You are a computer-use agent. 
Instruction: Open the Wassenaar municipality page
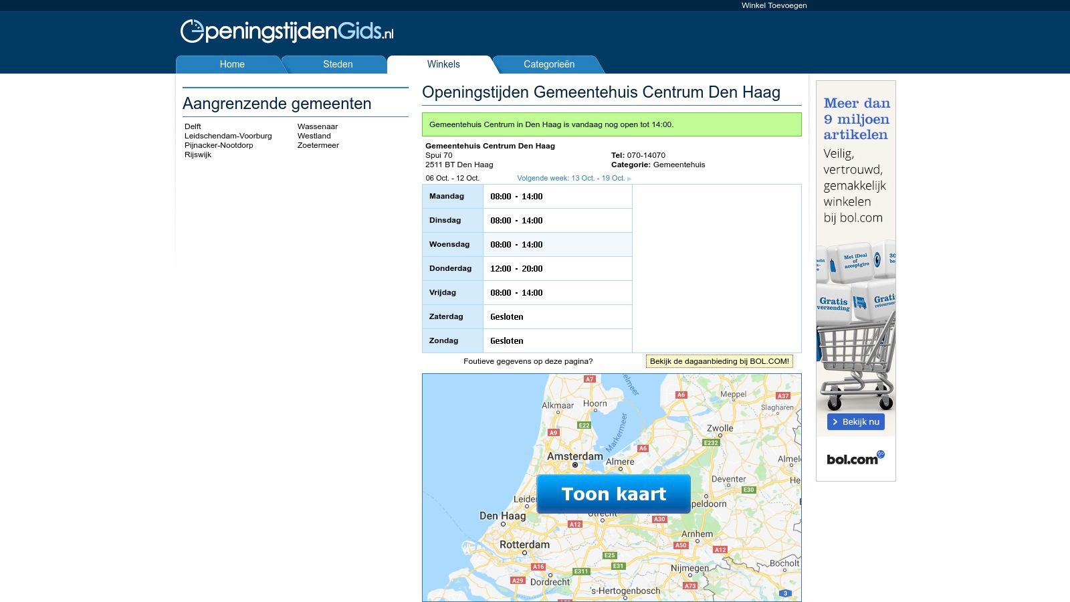[x=317, y=126]
